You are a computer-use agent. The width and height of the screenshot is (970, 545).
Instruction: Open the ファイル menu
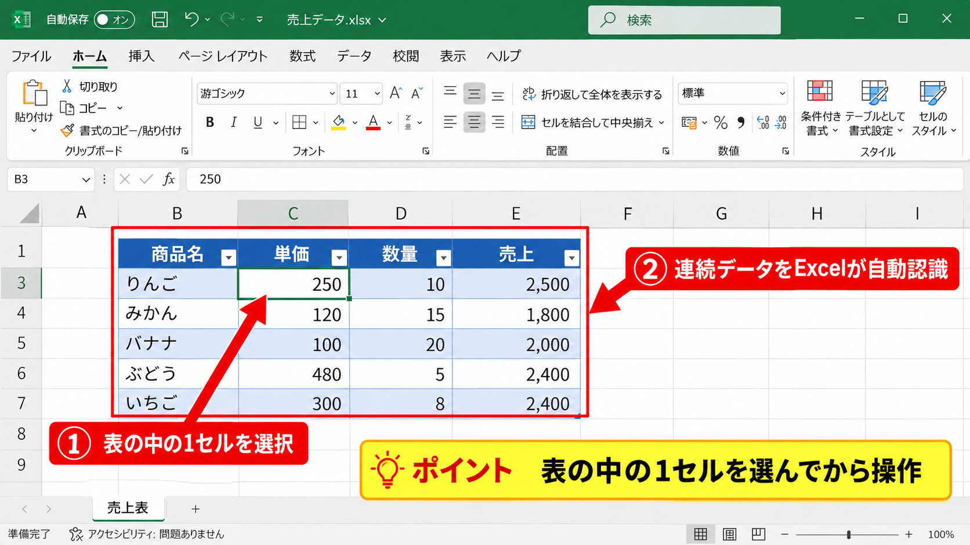[31, 56]
